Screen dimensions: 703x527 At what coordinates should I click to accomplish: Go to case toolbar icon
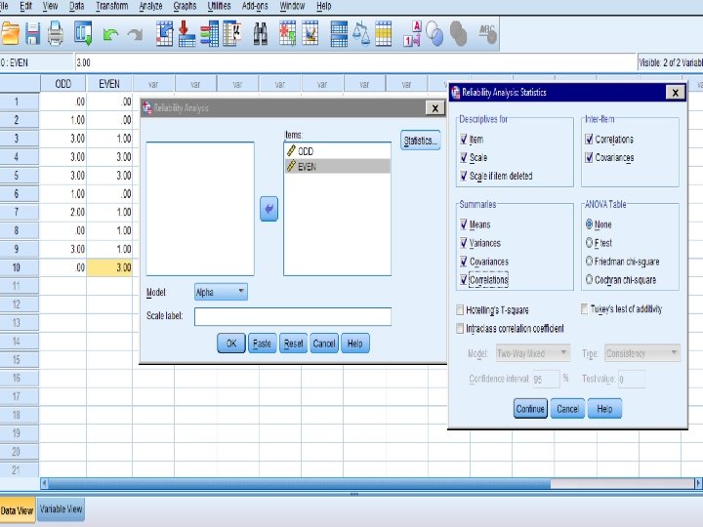tap(165, 33)
